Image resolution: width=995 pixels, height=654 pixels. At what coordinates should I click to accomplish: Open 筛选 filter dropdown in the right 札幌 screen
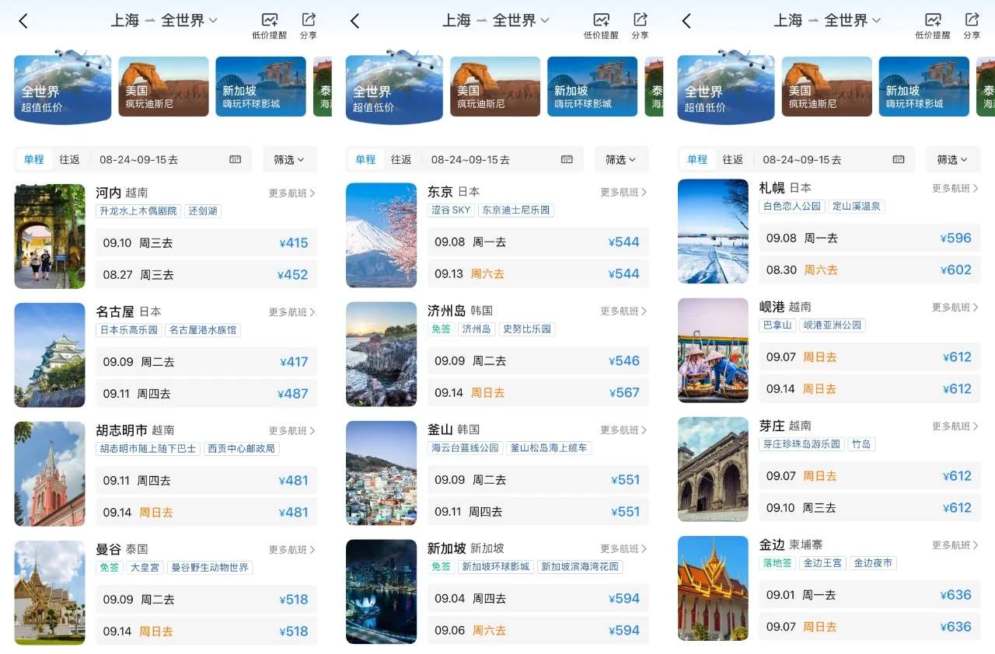[953, 159]
